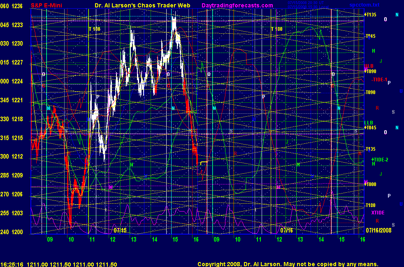Click the "240 1200" price axis label
Screen dimensions: 404x267
coord(12,232)
